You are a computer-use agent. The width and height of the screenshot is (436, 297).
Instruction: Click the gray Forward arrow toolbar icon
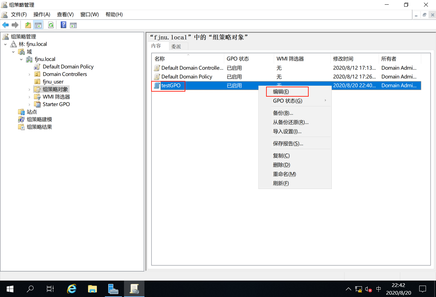click(15, 25)
